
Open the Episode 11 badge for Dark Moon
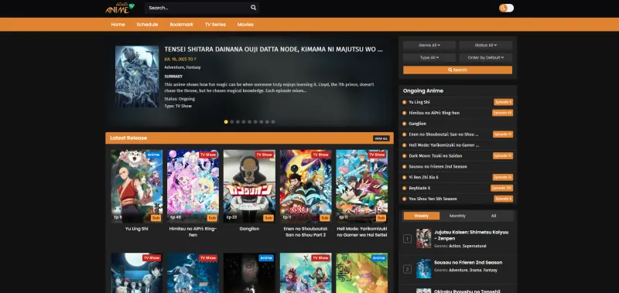coord(503,155)
